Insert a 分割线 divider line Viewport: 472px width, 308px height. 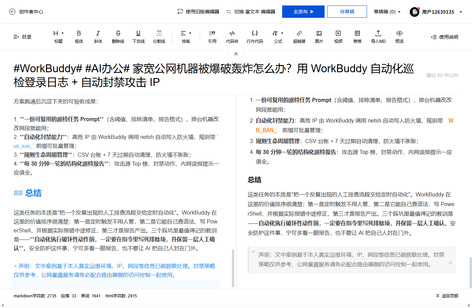[159, 37]
